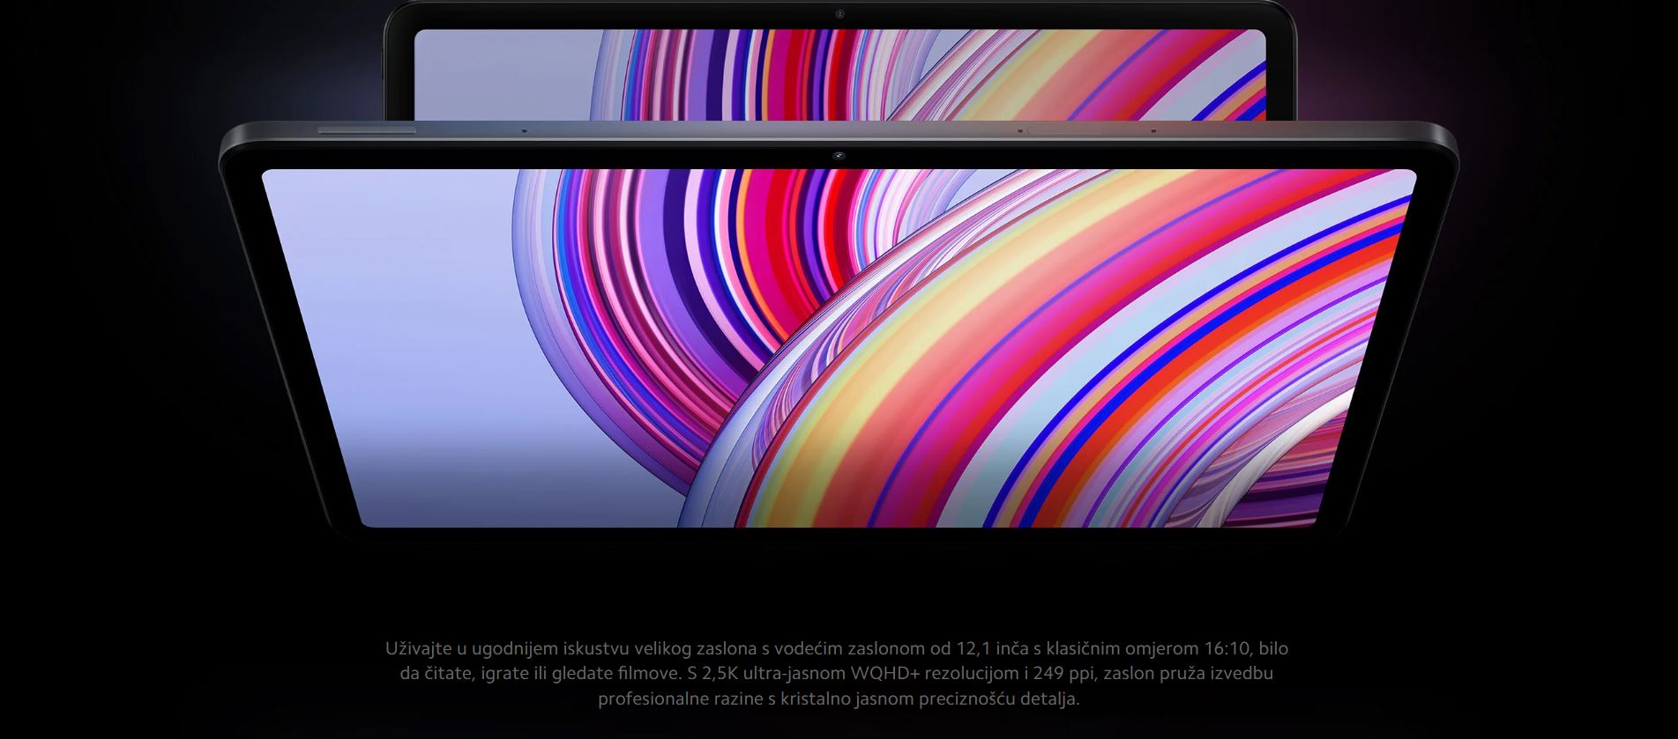
Task: Click the paragraph beginning "Uživajte u ugodnijem iskustvu"
Action: point(838,674)
